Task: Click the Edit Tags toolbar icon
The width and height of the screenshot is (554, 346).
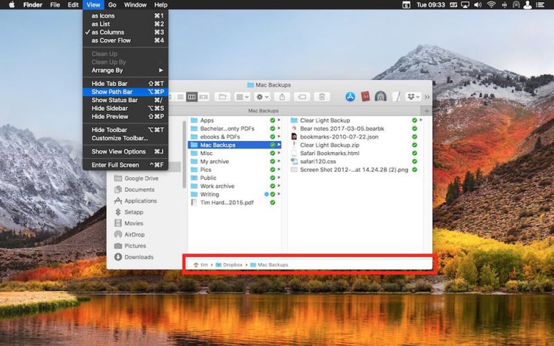Action: point(302,97)
